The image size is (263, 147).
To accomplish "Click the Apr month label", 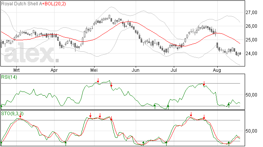I will tap(54, 70).
